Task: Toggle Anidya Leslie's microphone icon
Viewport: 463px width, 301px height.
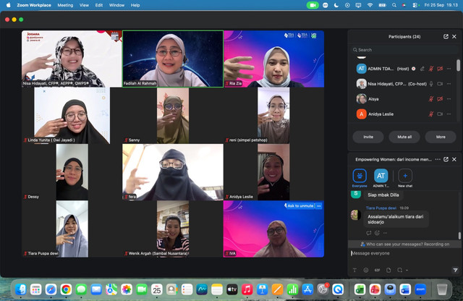Action: [x=431, y=114]
